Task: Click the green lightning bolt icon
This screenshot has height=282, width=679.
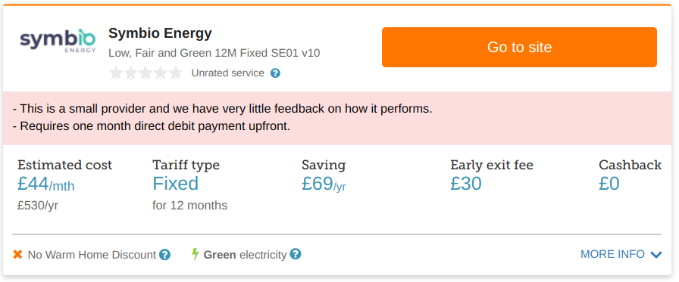Action: pyautogui.click(x=196, y=254)
